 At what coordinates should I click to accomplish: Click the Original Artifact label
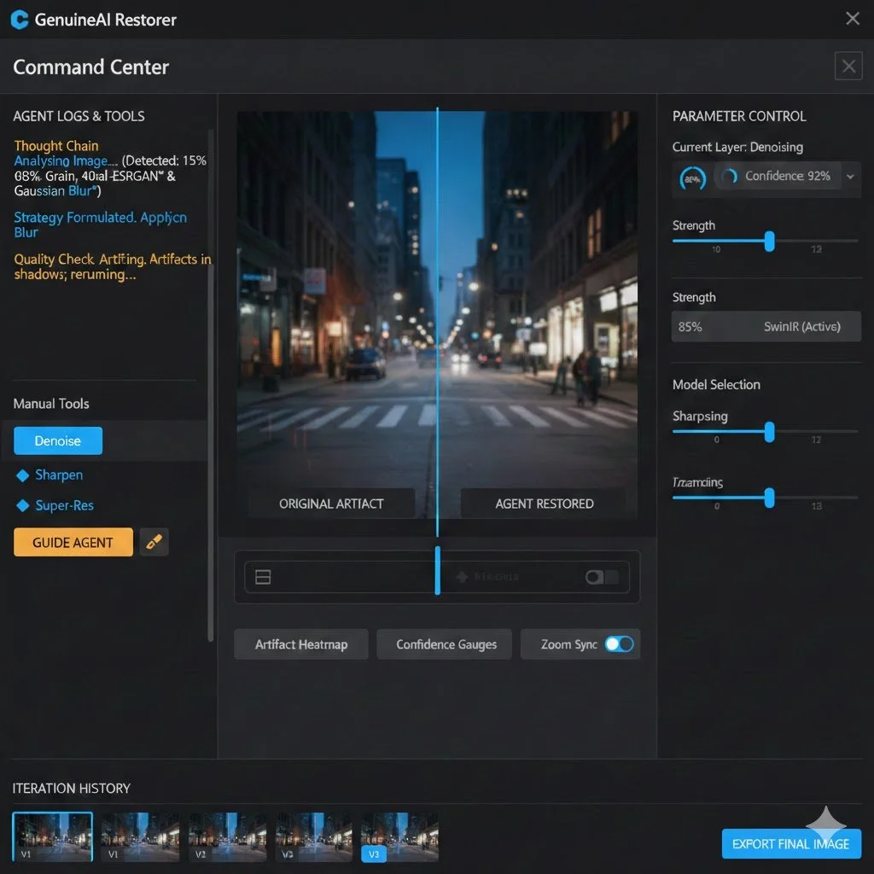(x=331, y=504)
